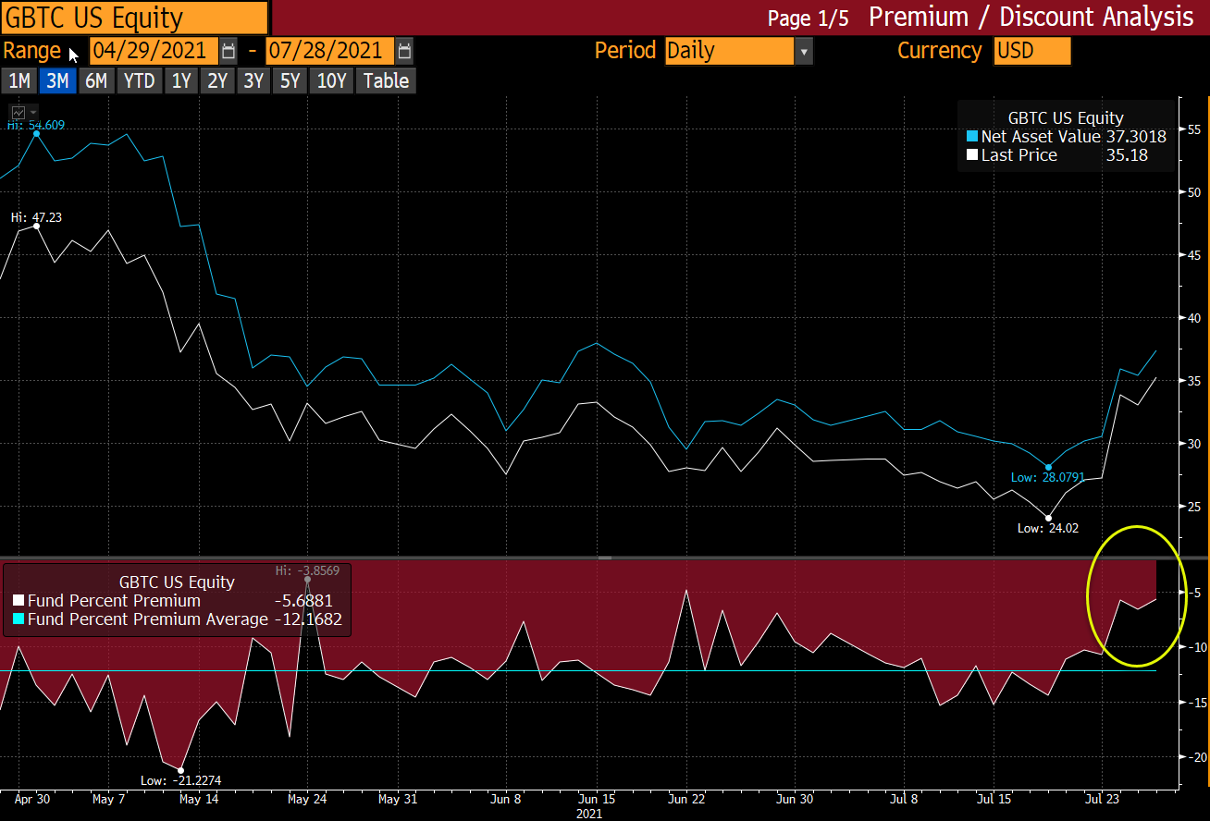The width and height of the screenshot is (1210, 821).
Task: Expand the Period Daily dropdown arrow
Action: coord(804,51)
